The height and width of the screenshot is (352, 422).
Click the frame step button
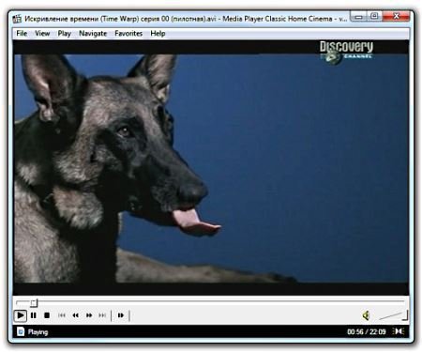121,315
